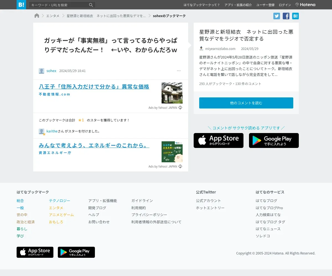Click Google Play badge in sidebar
This screenshot has height=276, width=332.
274,140
